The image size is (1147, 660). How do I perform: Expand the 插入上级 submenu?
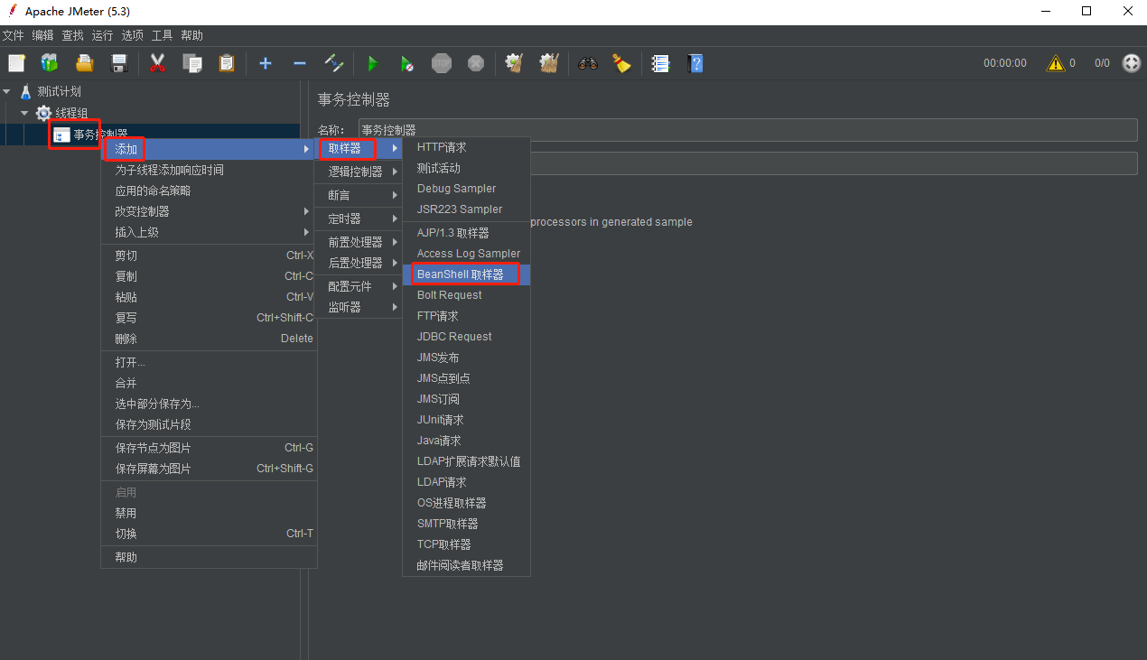tap(209, 232)
